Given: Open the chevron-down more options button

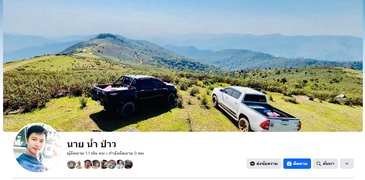Looking at the screenshot, I should click(x=347, y=164).
